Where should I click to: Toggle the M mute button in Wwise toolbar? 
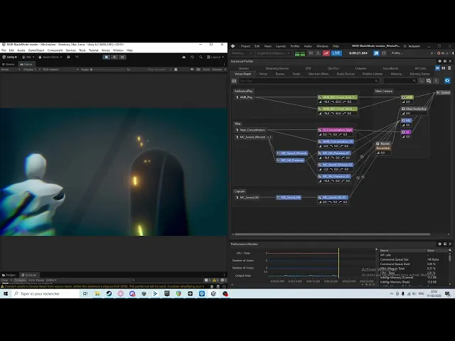311,53
